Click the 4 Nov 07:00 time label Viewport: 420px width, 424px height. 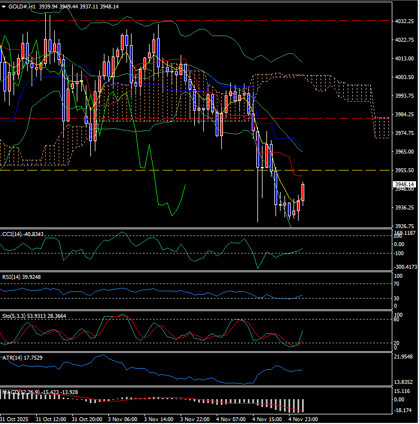pos(231,419)
